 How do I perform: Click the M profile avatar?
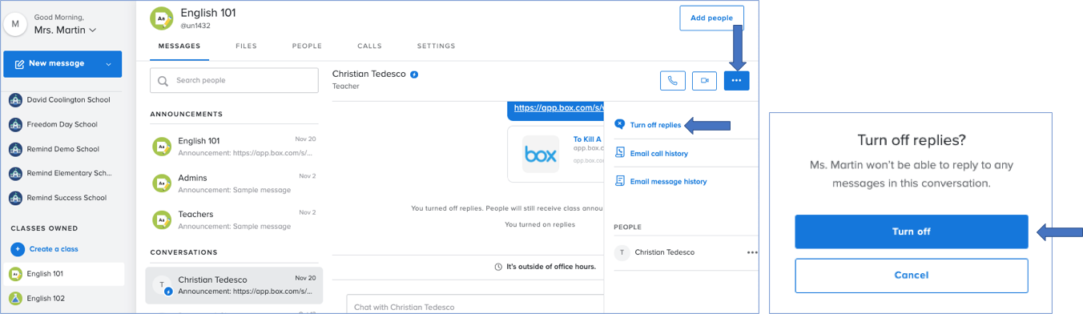coord(15,24)
